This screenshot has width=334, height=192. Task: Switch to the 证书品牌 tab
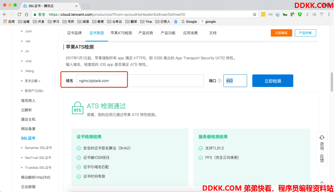[74, 33]
